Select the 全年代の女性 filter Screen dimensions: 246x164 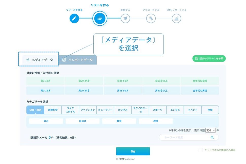(x=200, y=81)
